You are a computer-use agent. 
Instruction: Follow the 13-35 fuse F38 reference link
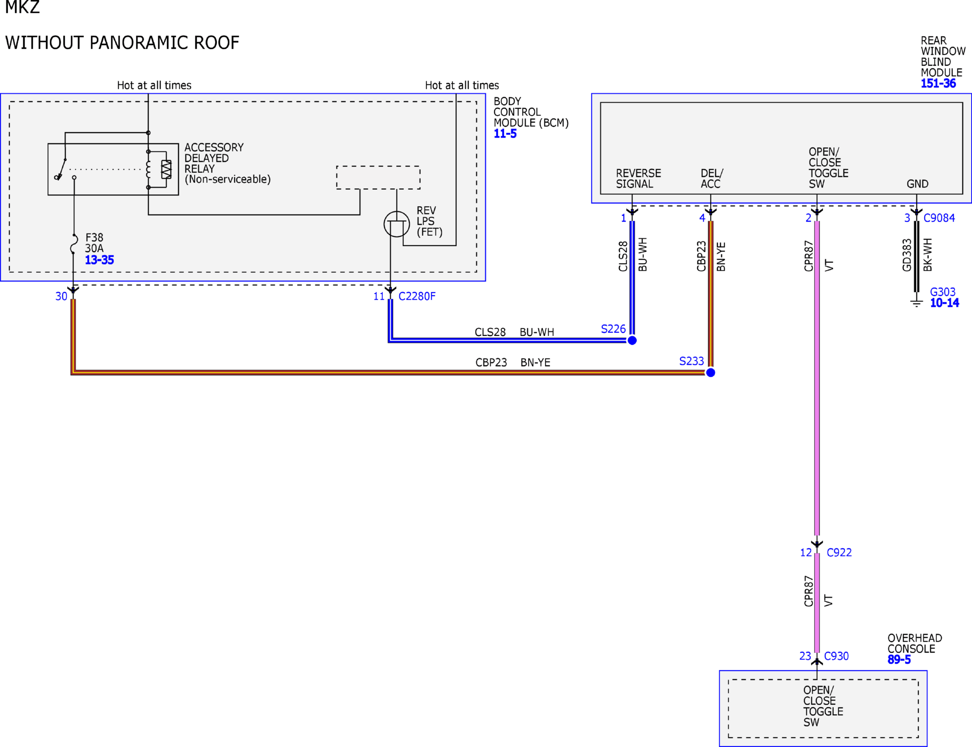pos(99,260)
